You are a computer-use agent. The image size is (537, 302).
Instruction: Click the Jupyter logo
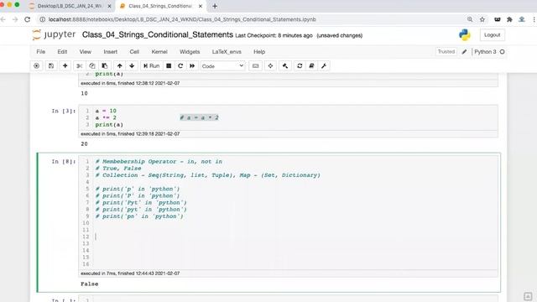click(54, 34)
